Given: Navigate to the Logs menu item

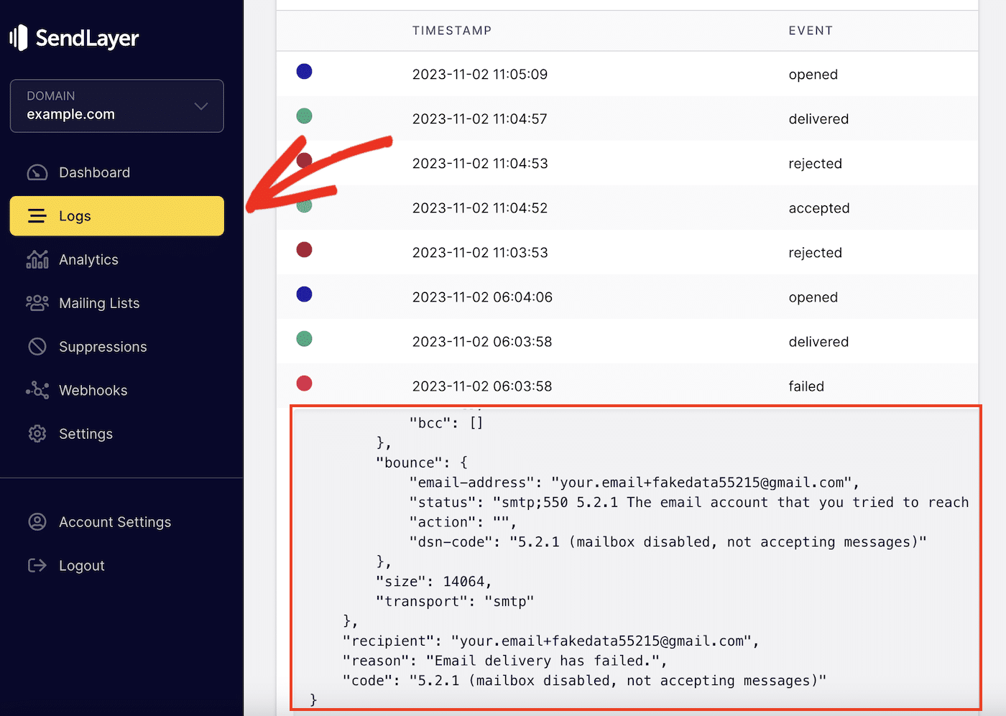Looking at the screenshot, I should pos(75,215).
